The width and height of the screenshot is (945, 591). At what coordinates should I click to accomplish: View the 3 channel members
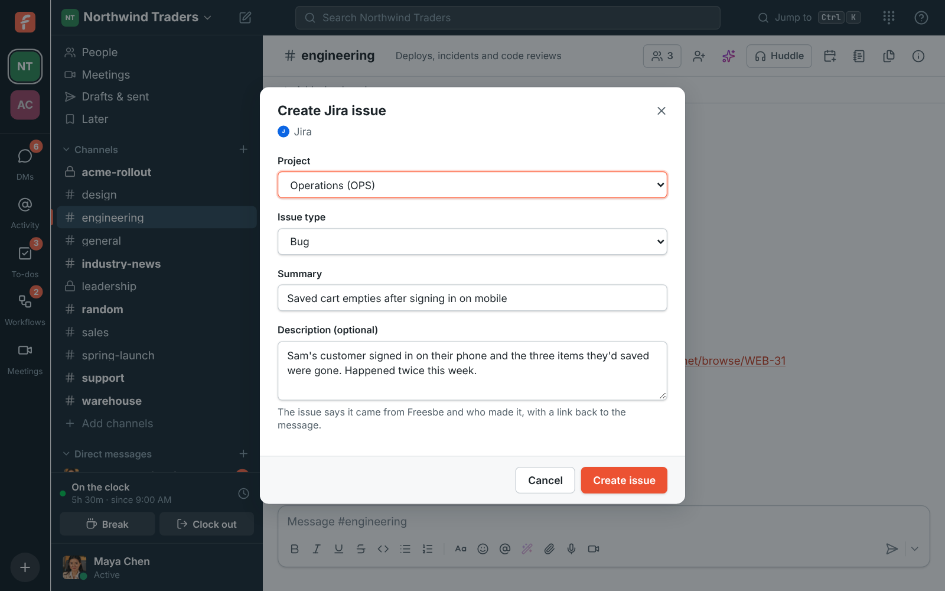pyautogui.click(x=662, y=56)
